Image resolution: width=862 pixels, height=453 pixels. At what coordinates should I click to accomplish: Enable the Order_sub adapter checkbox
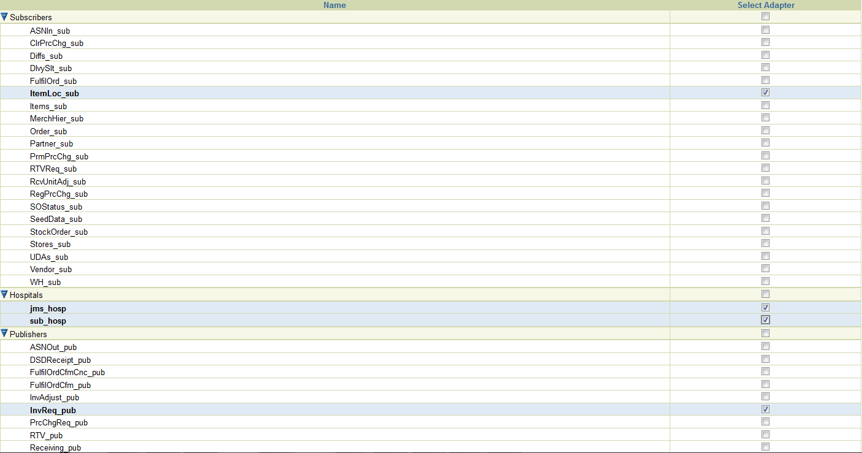click(x=765, y=130)
